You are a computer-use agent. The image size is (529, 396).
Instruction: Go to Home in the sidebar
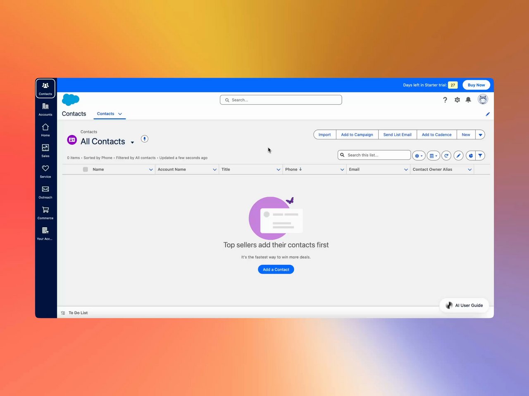tap(45, 130)
